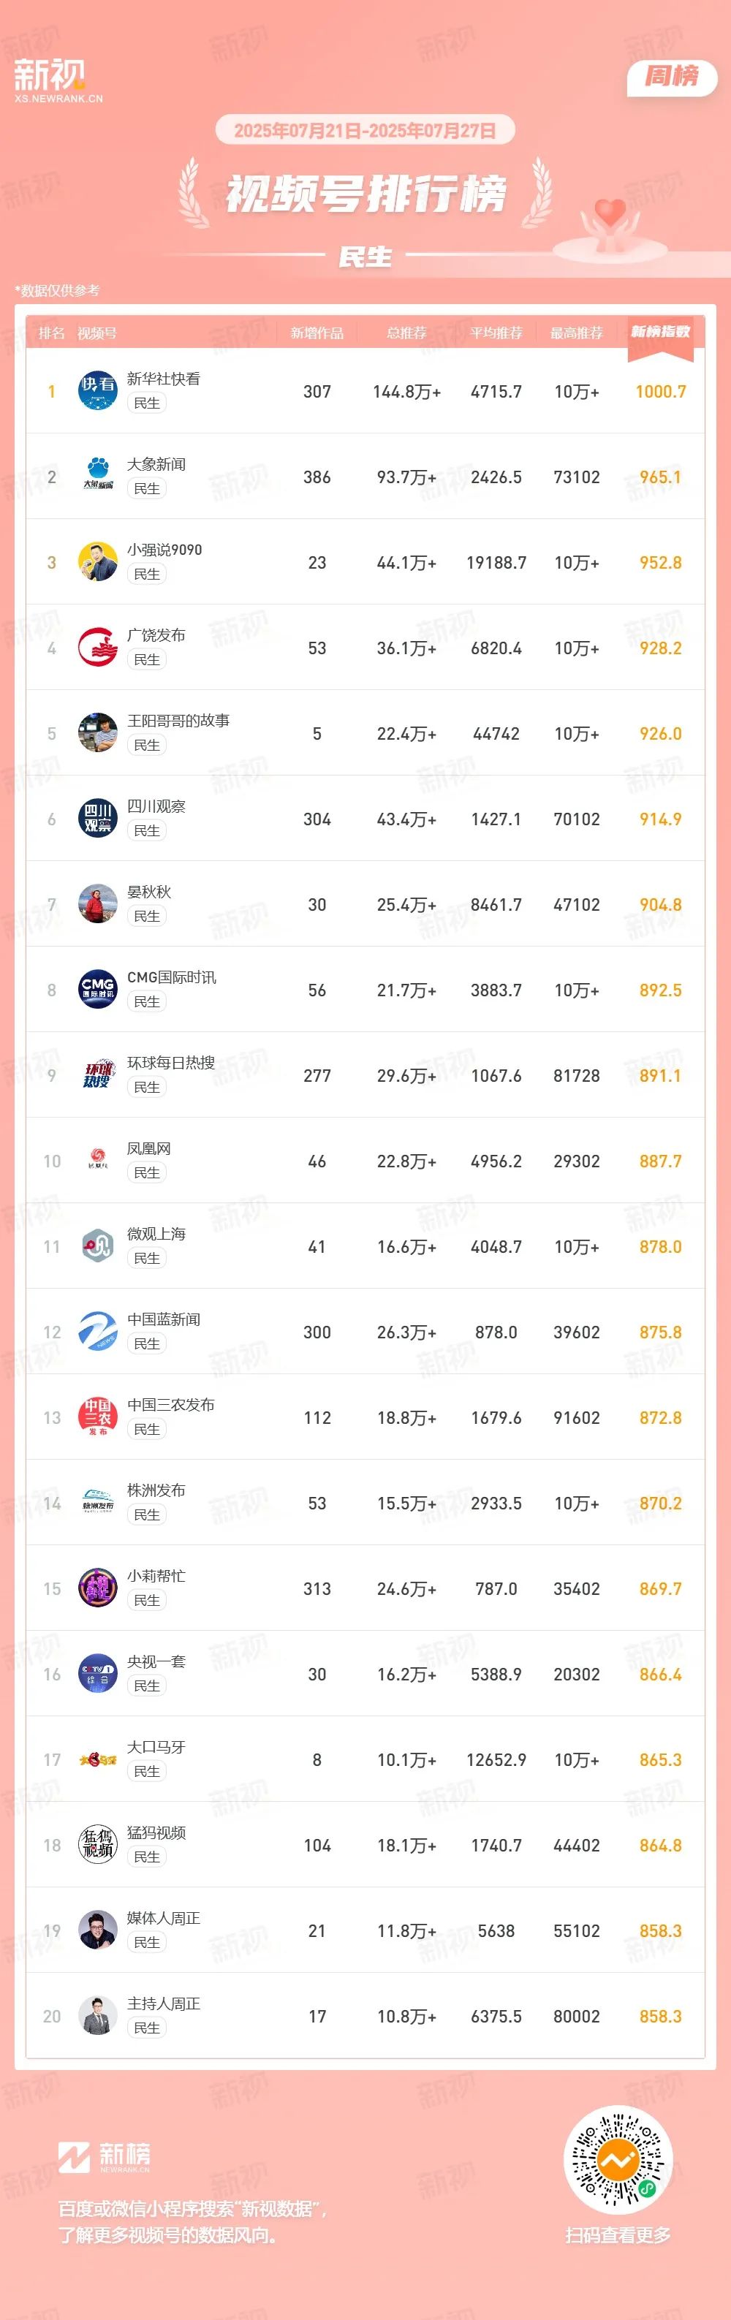This screenshot has width=731, height=2320.
Task: Open the 媒体人周正 account name
Action: 164,1918
